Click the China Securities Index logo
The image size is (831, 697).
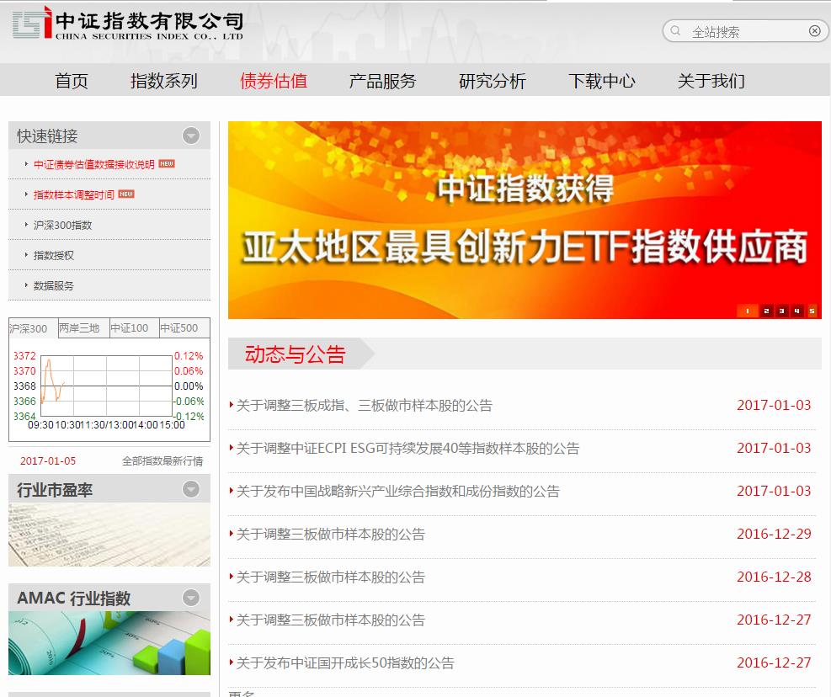point(127,23)
